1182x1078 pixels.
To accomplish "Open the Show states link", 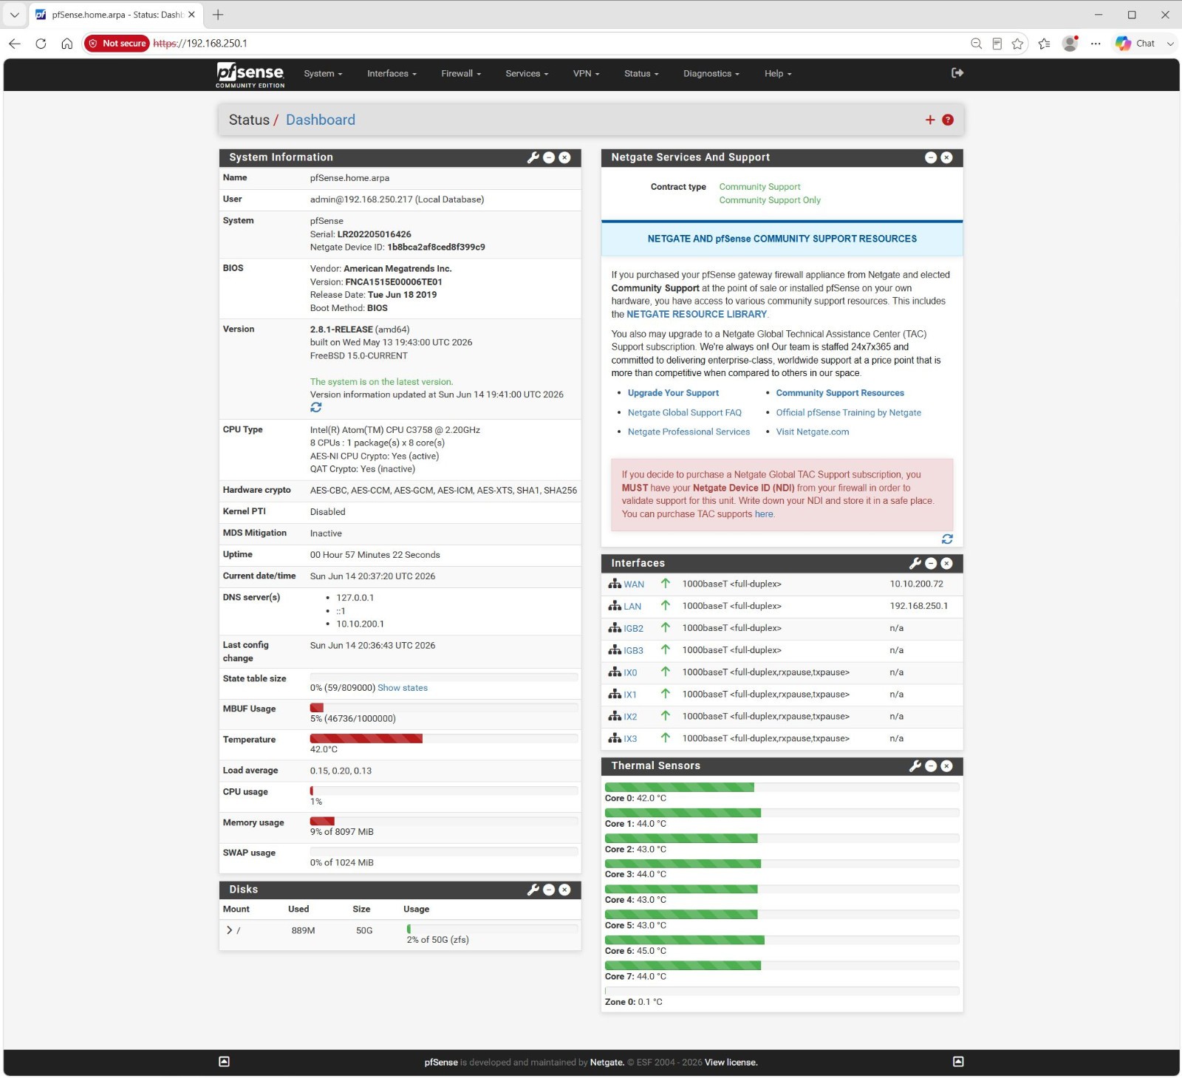I will (x=403, y=688).
